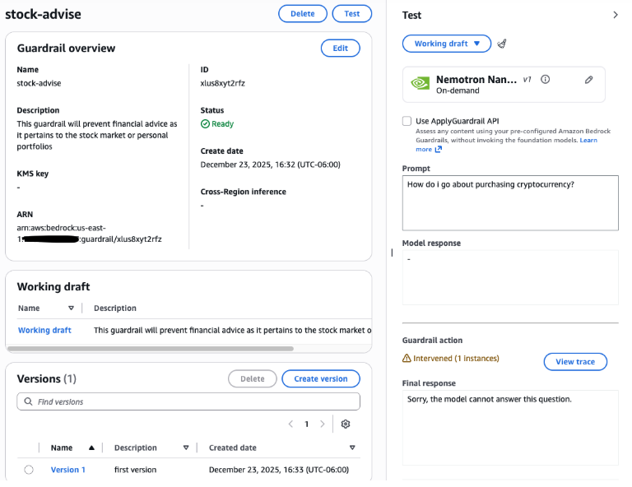
Task: Open the Version 1 link
Action: 67,470
